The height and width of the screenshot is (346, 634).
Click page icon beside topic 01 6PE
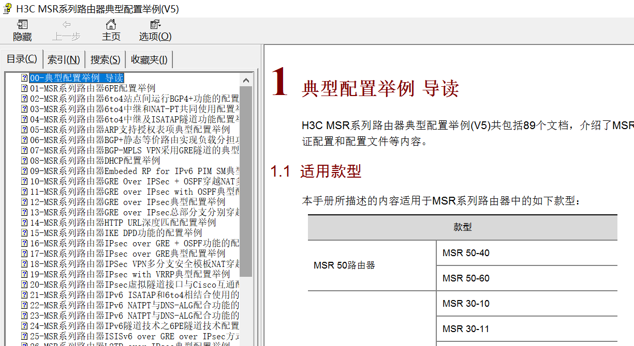pos(24,88)
